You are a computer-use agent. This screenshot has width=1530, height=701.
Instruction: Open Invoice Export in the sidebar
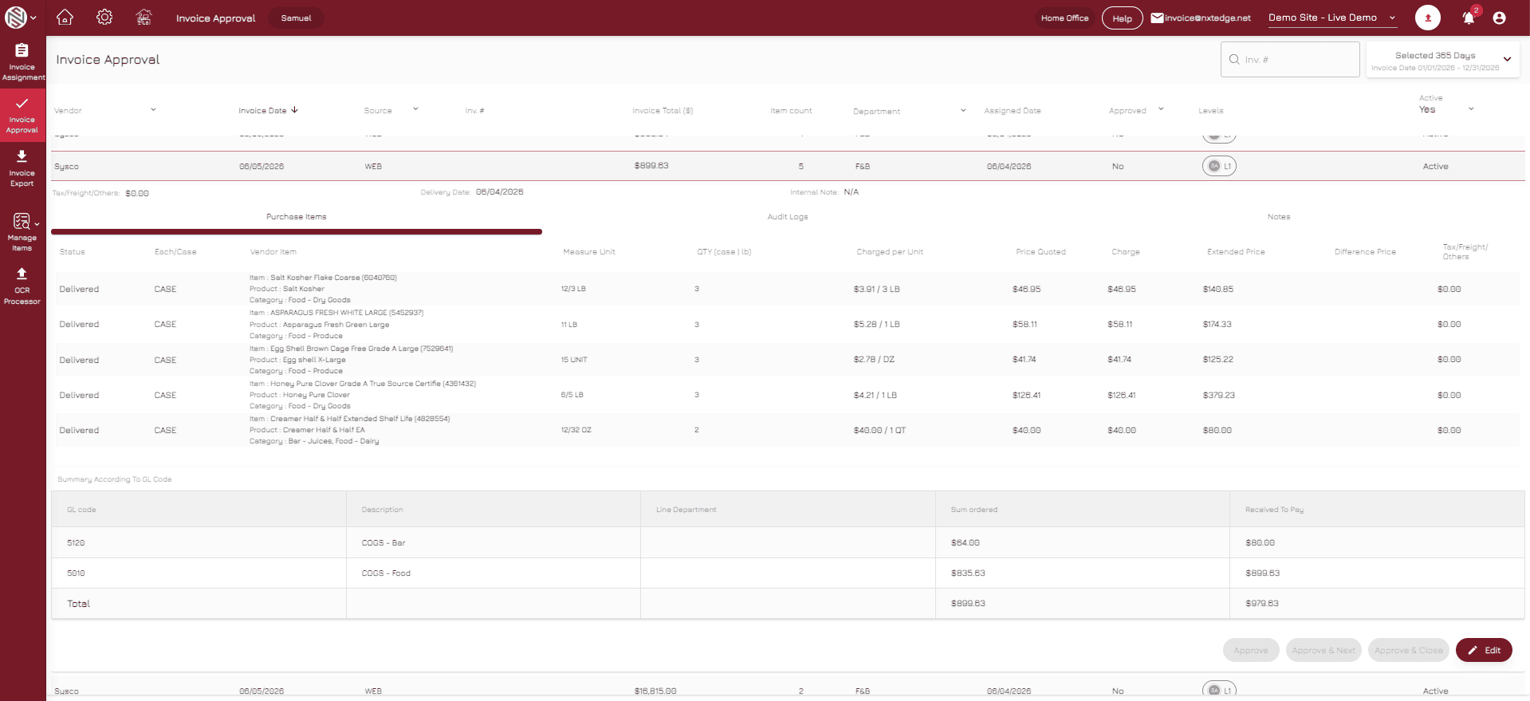point(22,168)
